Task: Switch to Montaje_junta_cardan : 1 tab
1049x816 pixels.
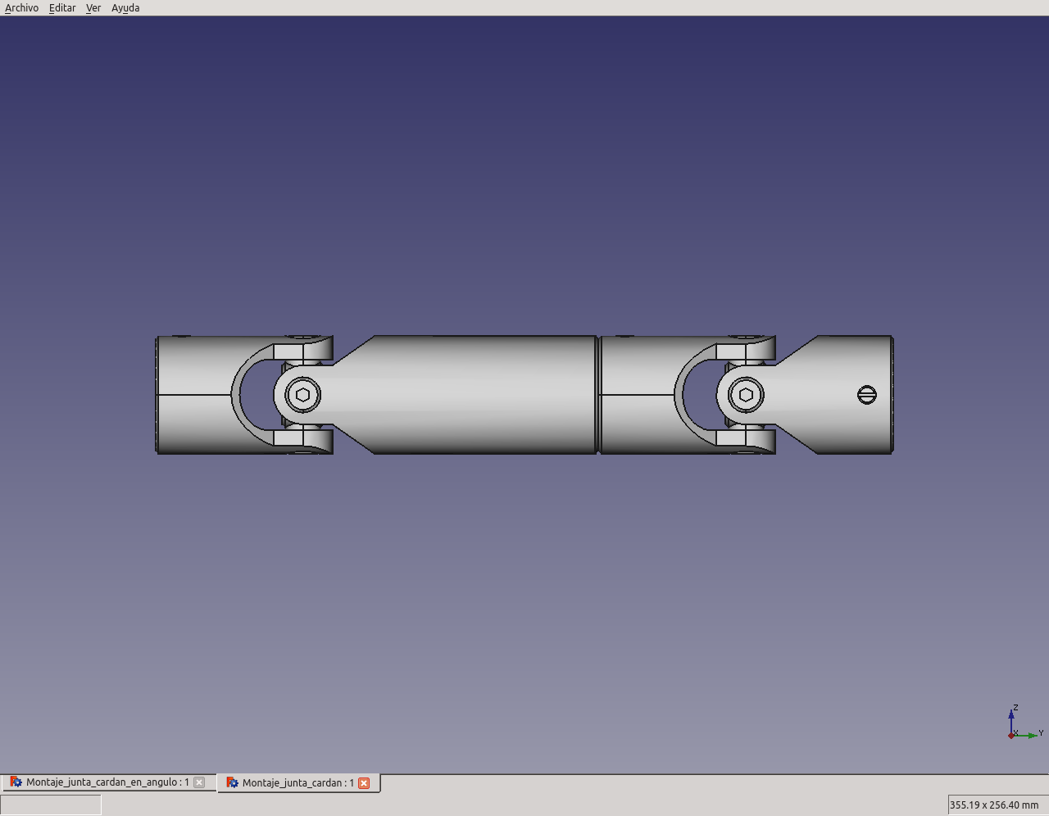Action: pos(298,783)
